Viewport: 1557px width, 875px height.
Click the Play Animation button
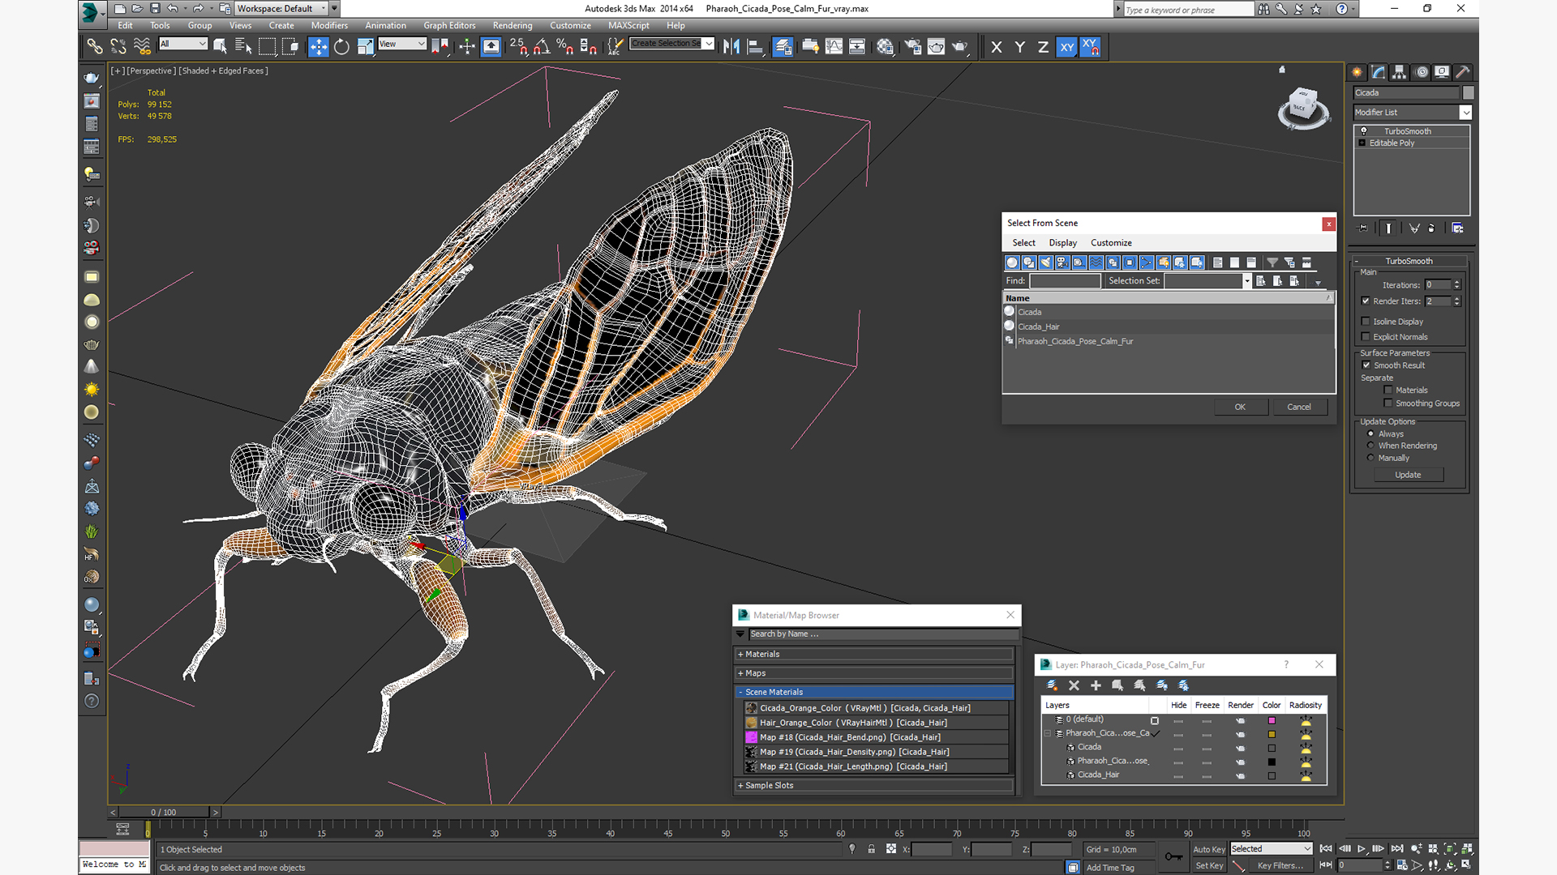(x=1362, y=849)
